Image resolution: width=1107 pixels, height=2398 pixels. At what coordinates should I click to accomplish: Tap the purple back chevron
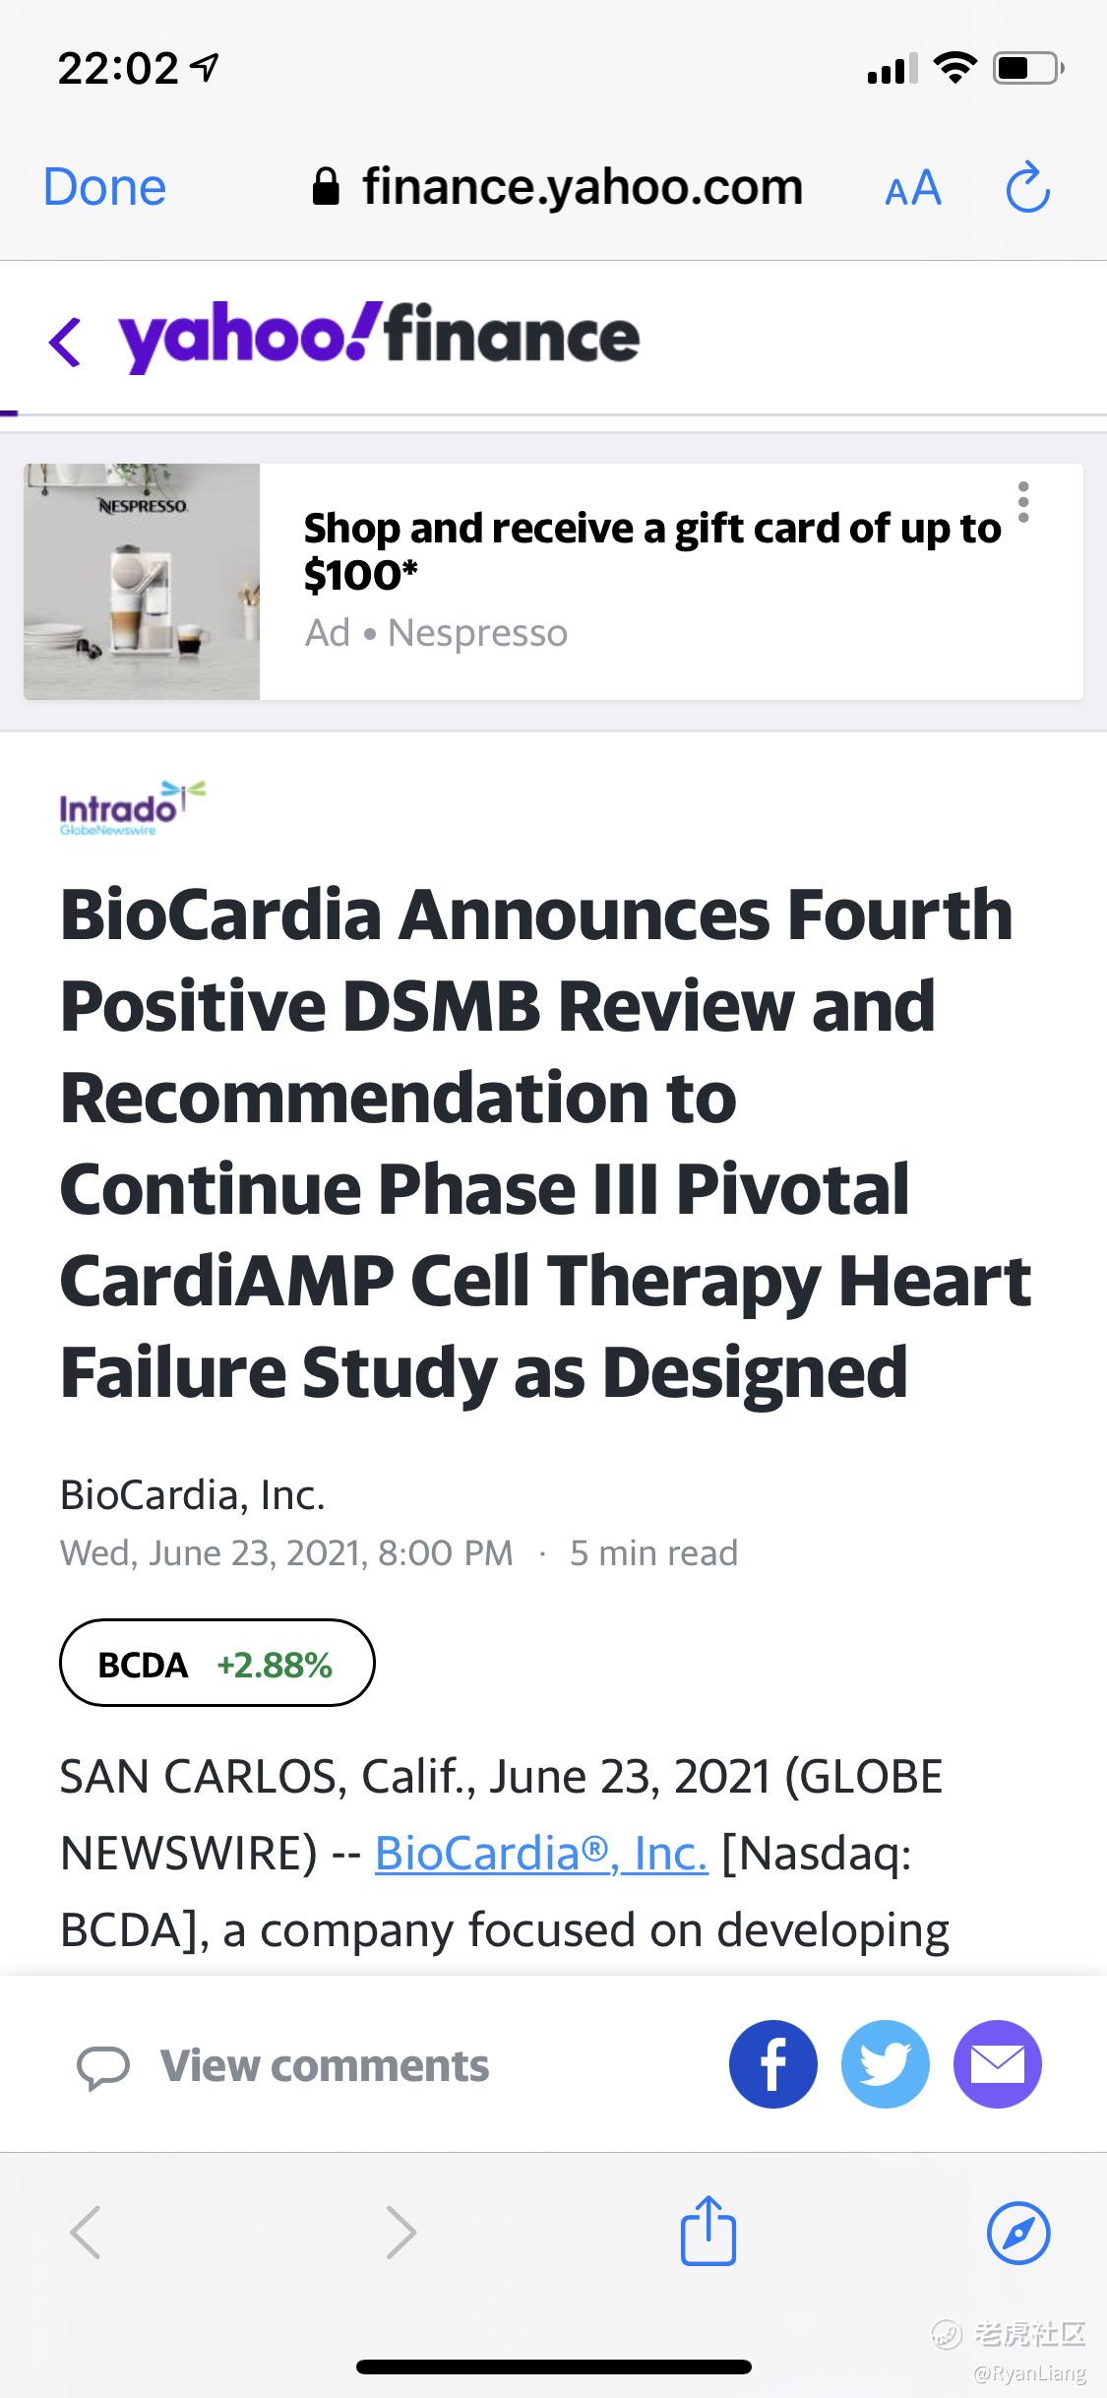tap(65, 342)
